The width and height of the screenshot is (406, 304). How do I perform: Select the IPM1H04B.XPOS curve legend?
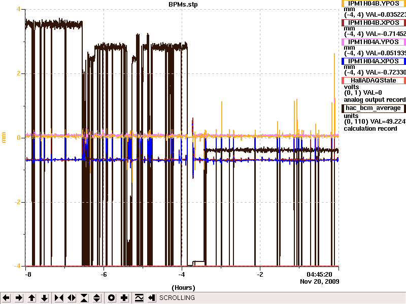tap(374, 23)
